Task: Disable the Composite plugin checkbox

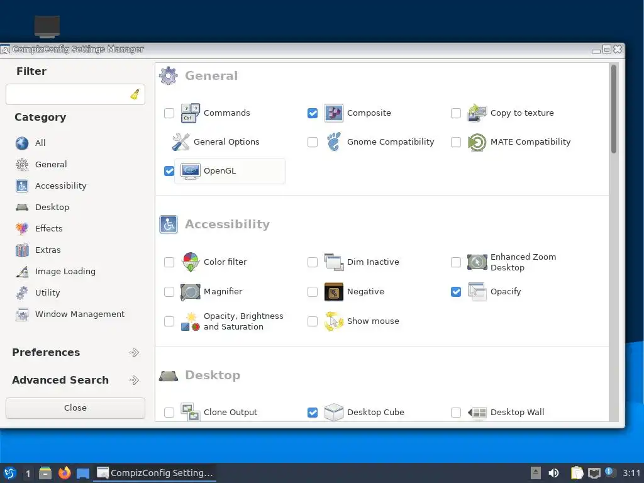Action: pyautogui.click(x=313, y=113)
